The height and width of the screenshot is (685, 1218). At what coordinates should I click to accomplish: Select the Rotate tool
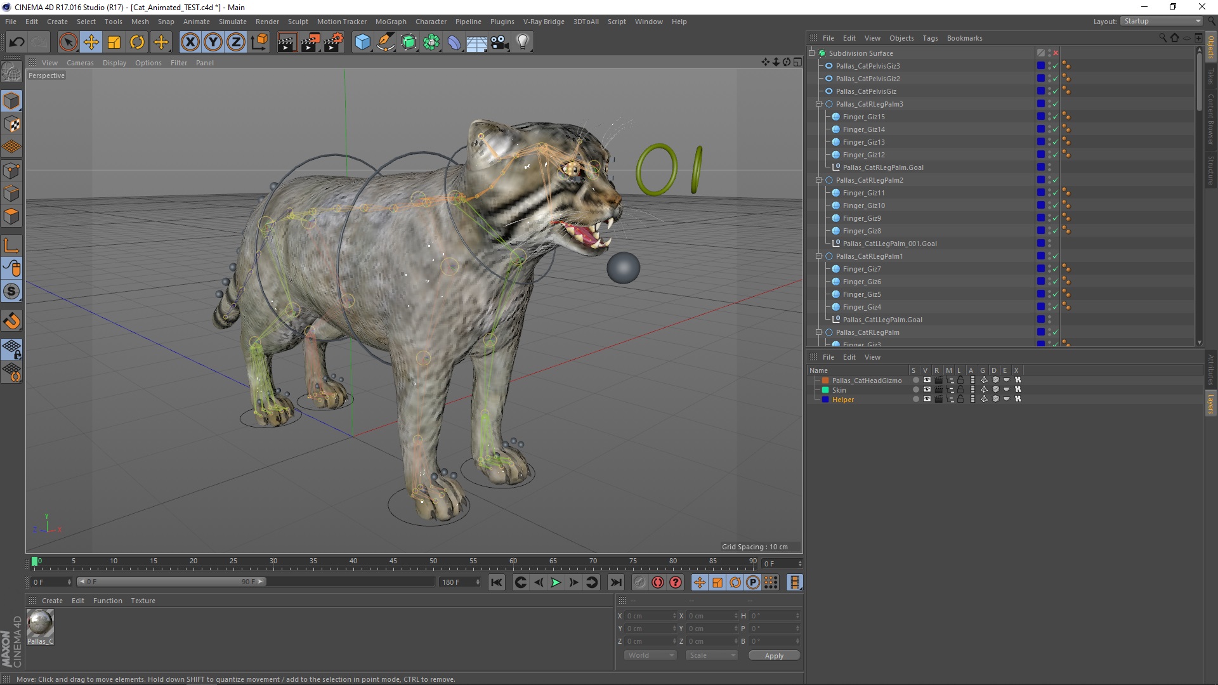click(x=137, y=42)
